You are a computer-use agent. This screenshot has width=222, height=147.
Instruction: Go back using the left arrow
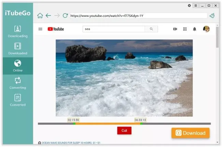[x=48, y=15]
